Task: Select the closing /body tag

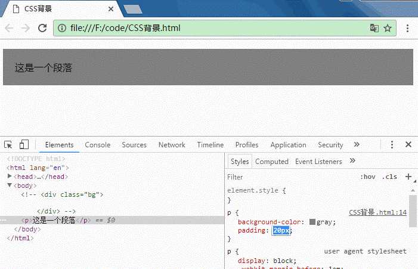Action: 27,229
